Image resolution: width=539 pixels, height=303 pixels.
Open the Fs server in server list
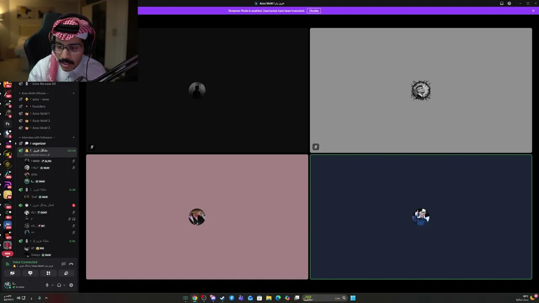(8, 124)
